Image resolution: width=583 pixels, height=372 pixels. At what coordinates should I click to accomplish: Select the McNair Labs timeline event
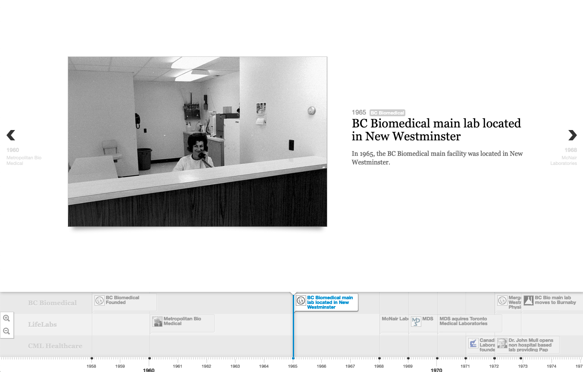[395, 319]
